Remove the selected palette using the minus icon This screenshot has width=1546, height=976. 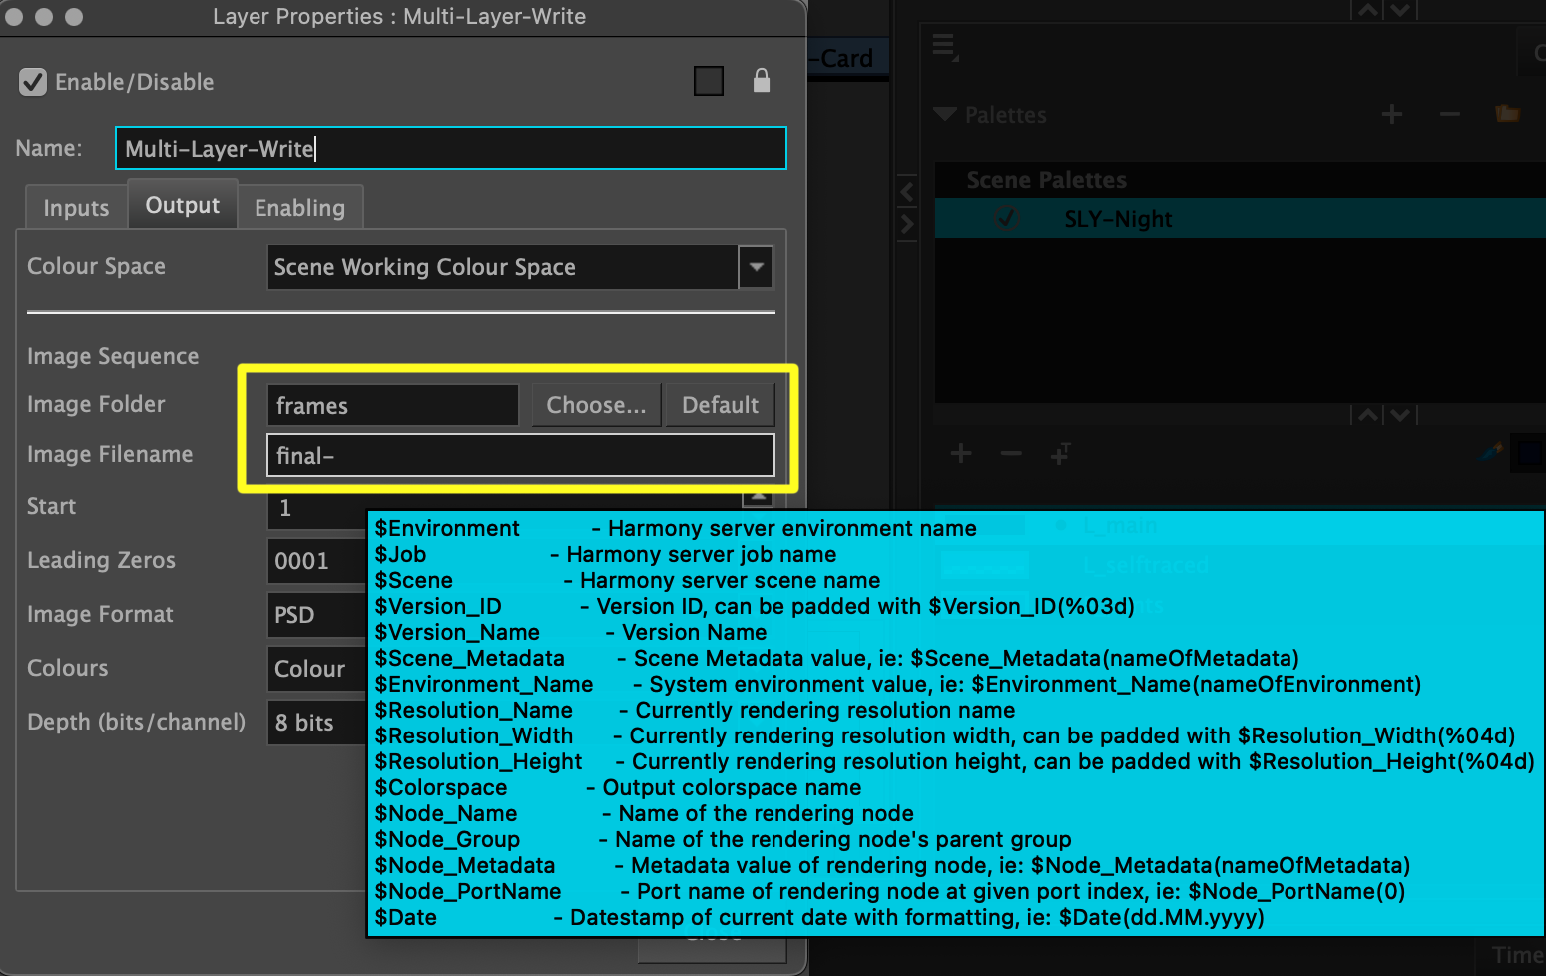tap(1449, 114)
